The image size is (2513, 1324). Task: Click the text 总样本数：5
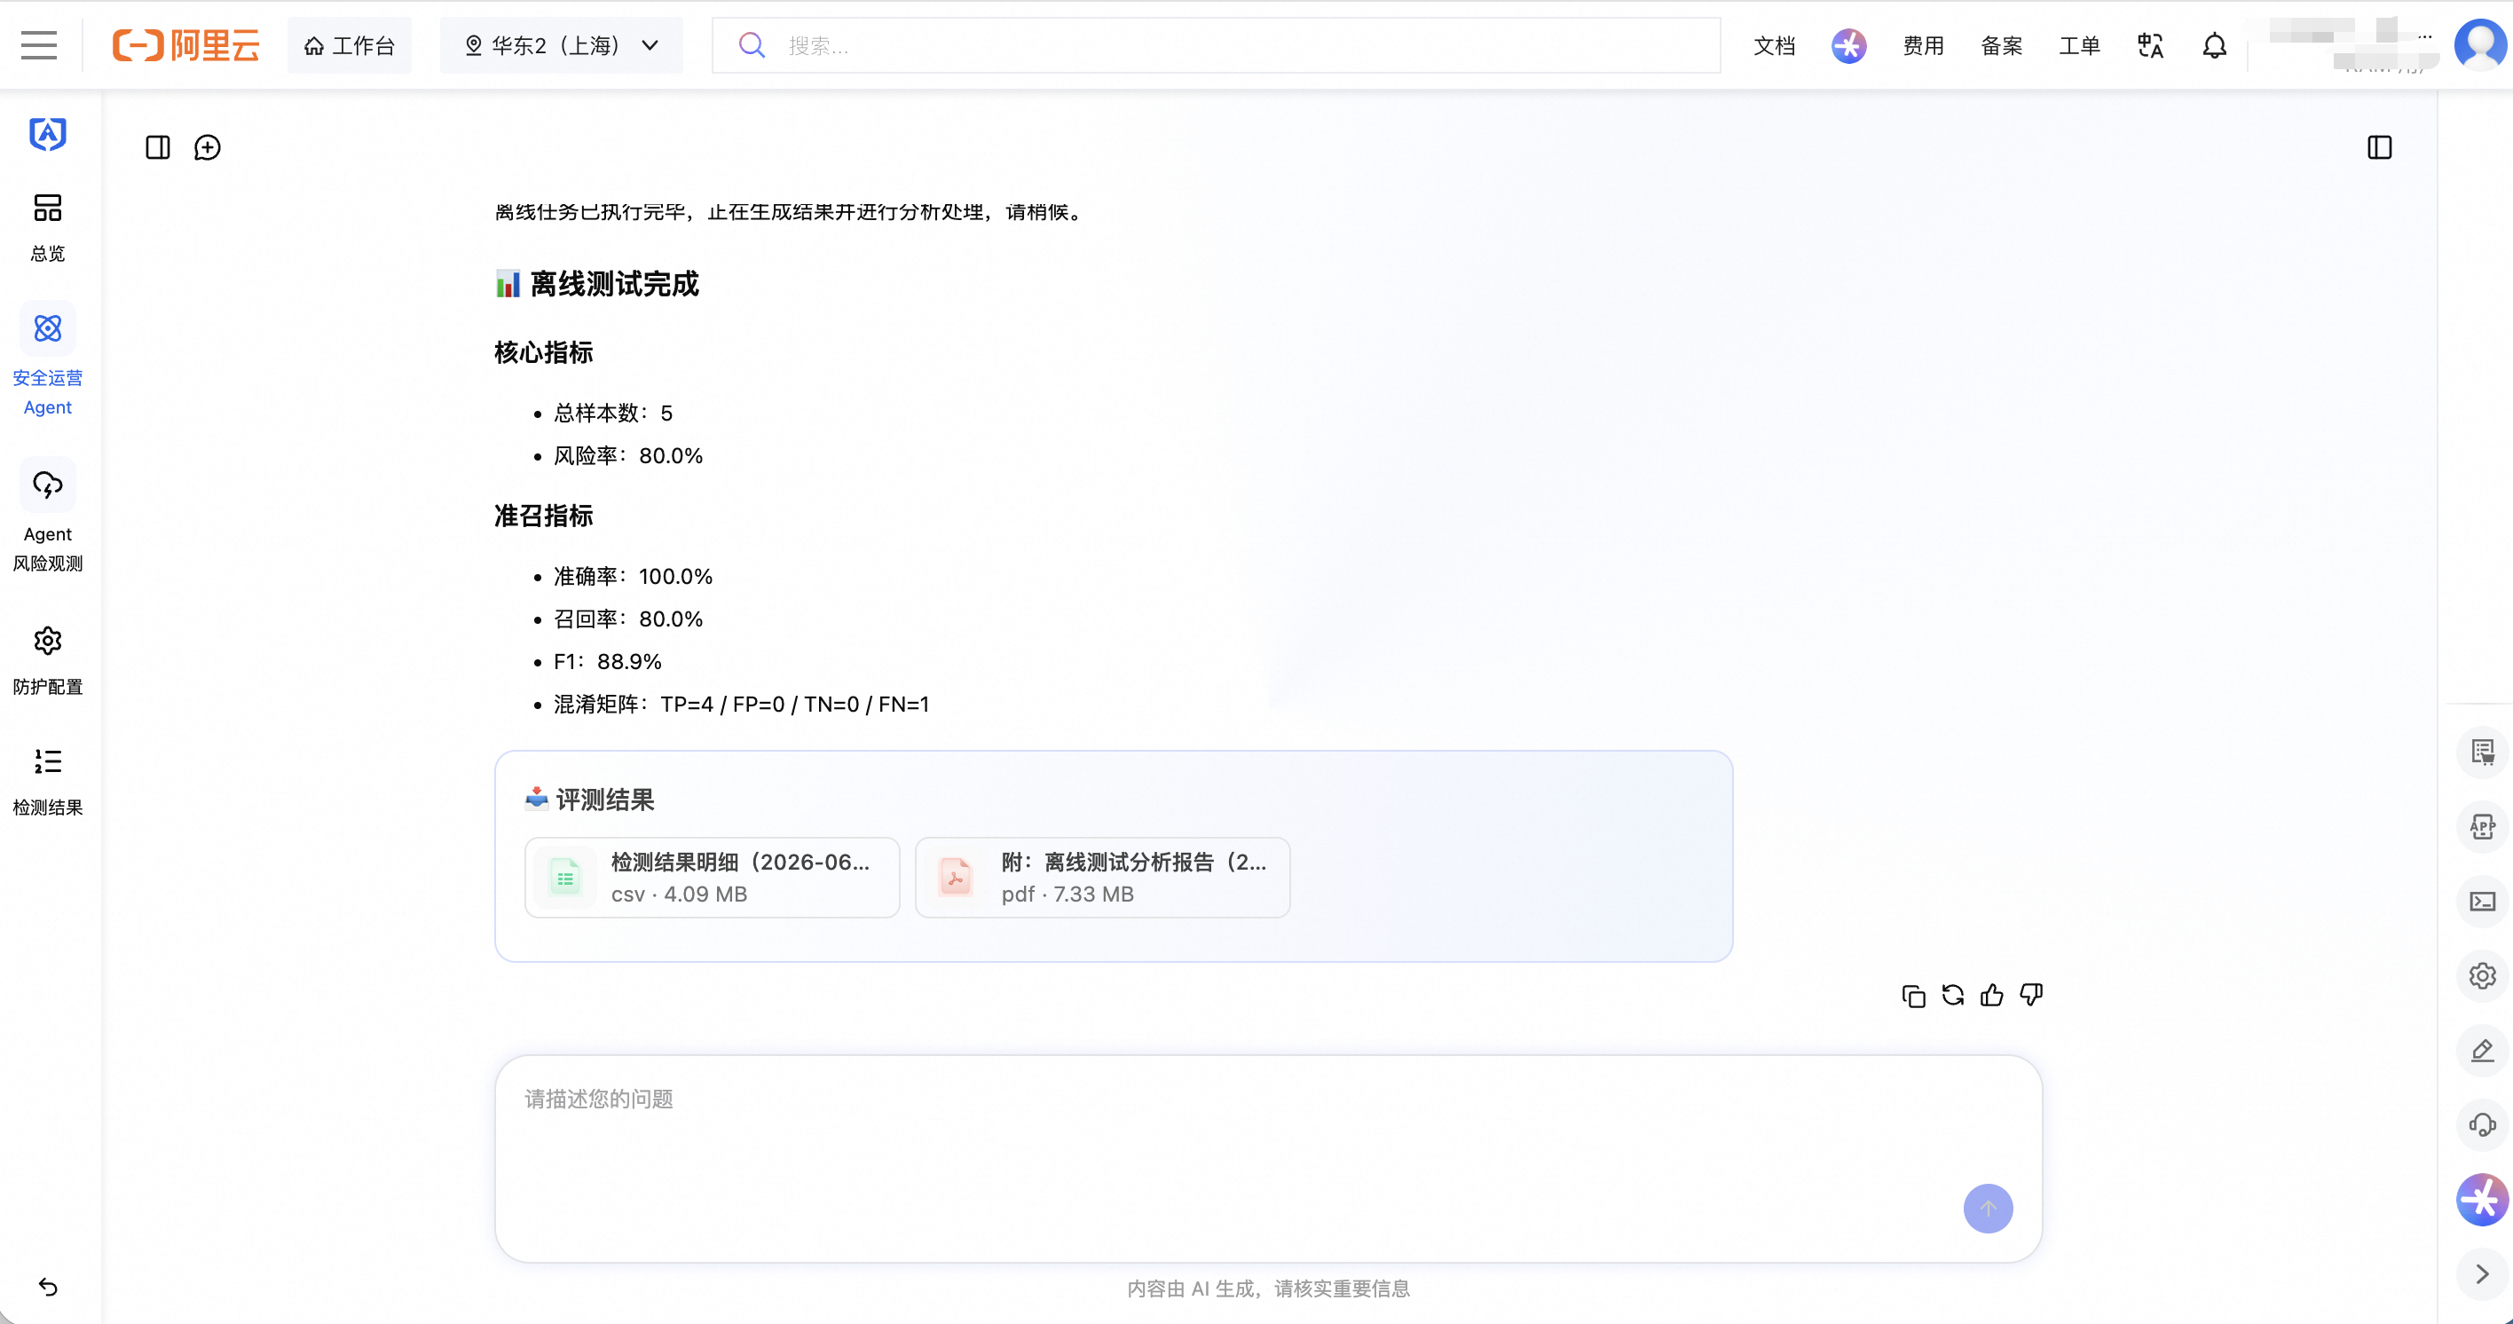pos(614,413)
